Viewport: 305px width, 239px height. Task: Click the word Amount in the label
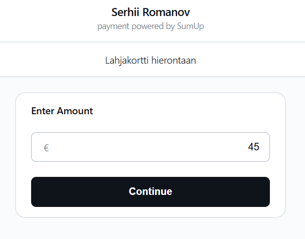pyautogui.click(x=75, y=111)
